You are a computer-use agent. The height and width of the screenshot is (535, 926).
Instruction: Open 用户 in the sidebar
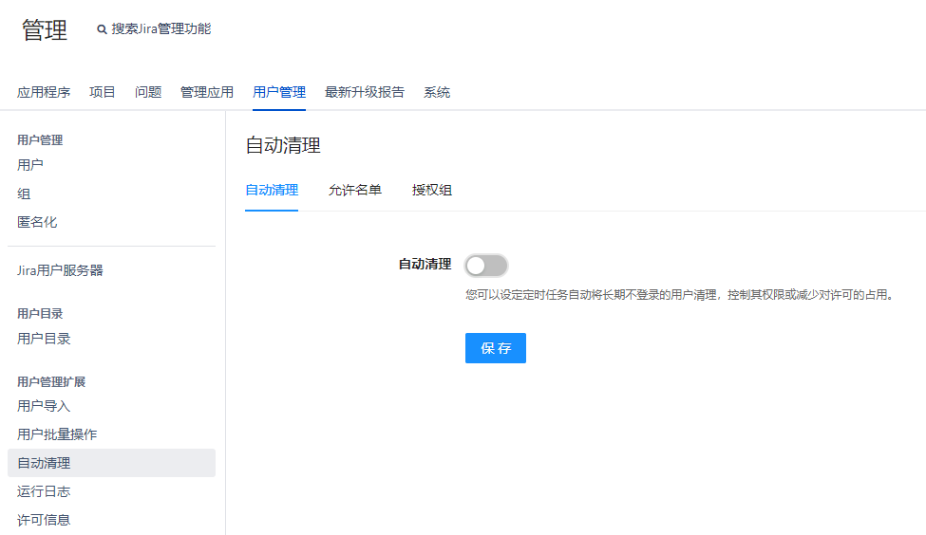(x=30, y=165)
